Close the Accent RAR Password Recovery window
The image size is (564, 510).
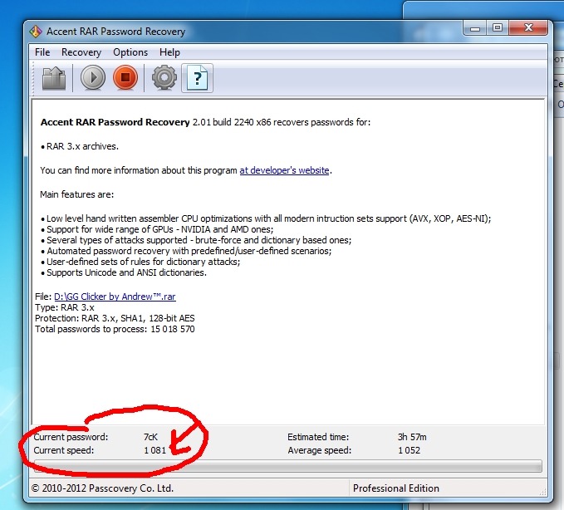(x=528, y=29)
